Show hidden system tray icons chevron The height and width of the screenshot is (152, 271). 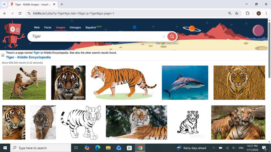(x=214, y=148)
